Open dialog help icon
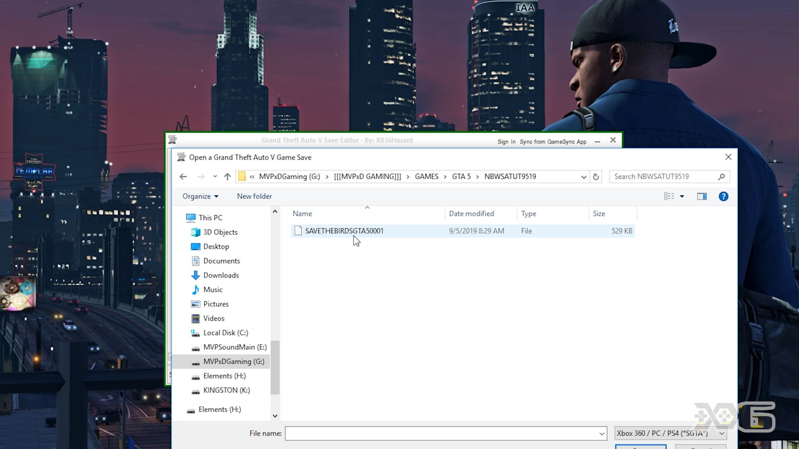 pos(723,196)
